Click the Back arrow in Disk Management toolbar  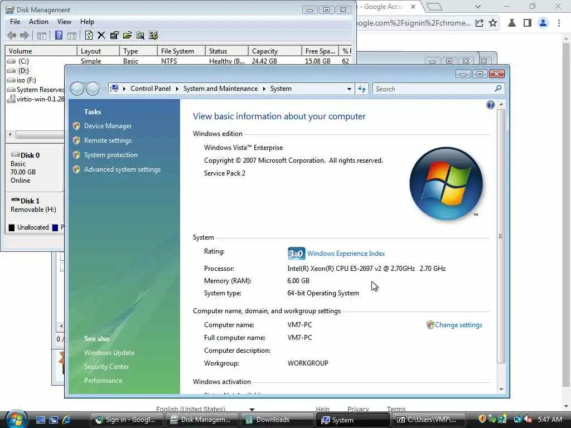tap(12, 35)
